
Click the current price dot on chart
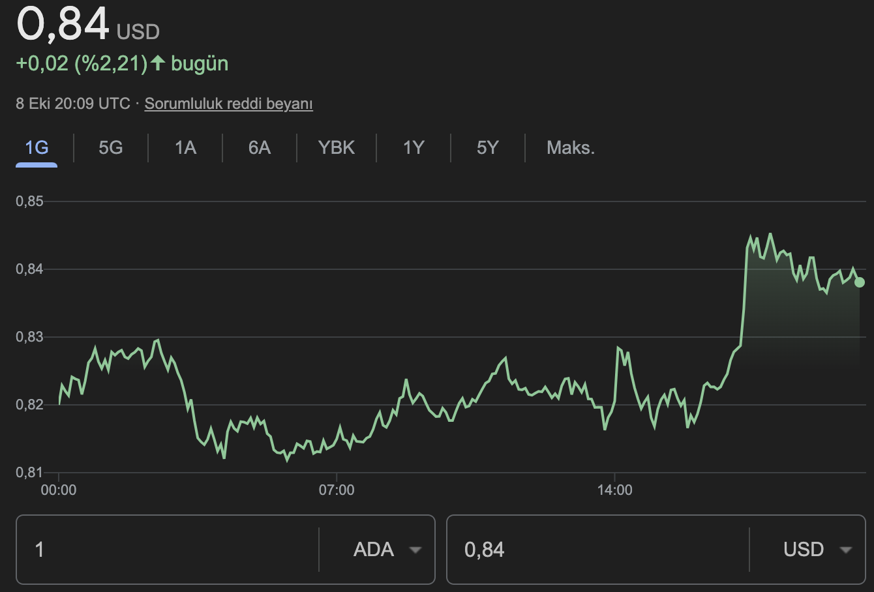pyautogui.click(x=860, y=282)
